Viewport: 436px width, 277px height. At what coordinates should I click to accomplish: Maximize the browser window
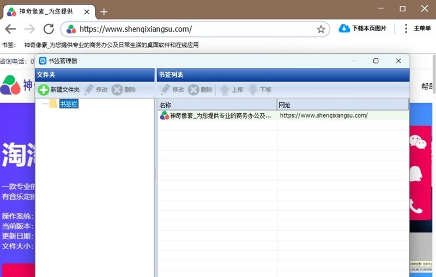pos(402,9)
